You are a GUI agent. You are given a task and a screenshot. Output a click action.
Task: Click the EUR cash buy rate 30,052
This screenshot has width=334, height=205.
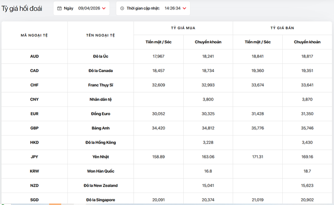(x=159, y=114)
